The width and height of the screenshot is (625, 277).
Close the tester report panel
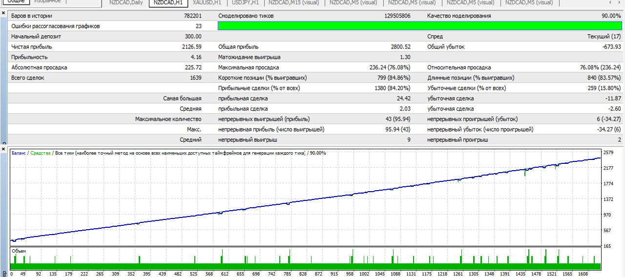(x=4, y=13)
